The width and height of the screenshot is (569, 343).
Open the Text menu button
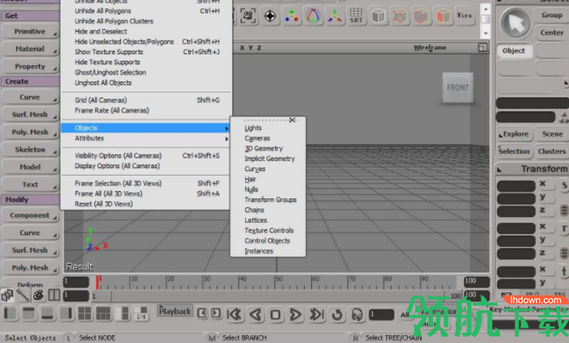(30, 185)
